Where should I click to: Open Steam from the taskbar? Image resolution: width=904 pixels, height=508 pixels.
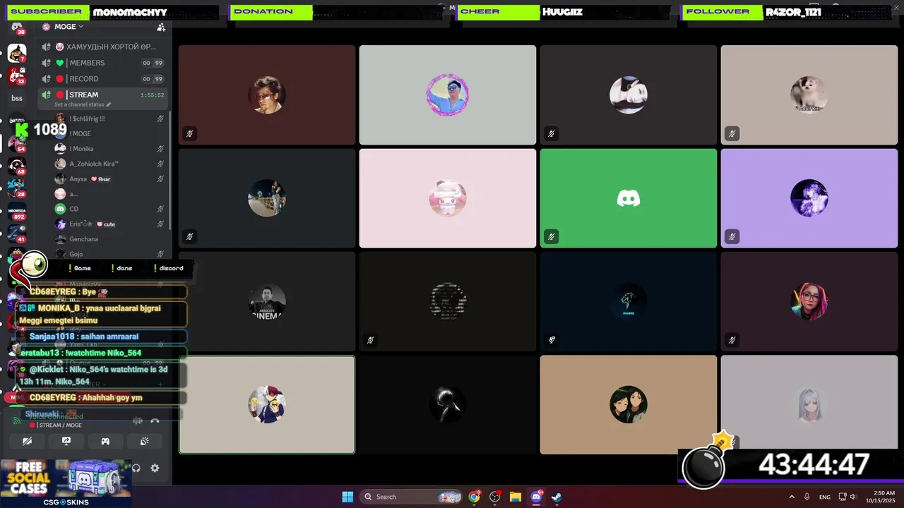pyautogui.click(x=557, y=497)
